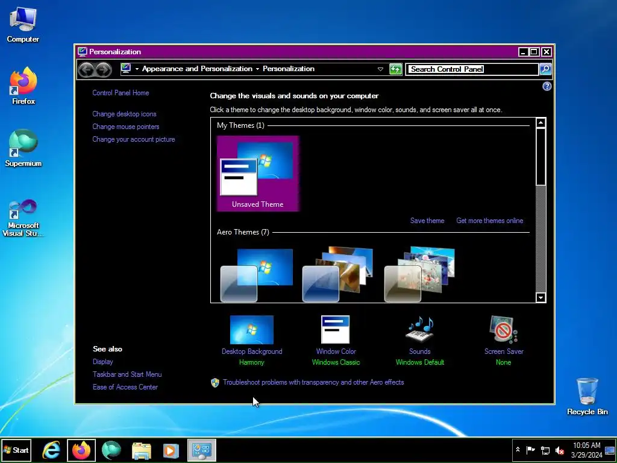Screen dimensions: 617x463
Task: Click the Desktop Background icon
Action: tap(251, 330)
